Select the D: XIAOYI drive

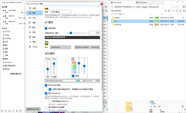click(x=14, y=17)
